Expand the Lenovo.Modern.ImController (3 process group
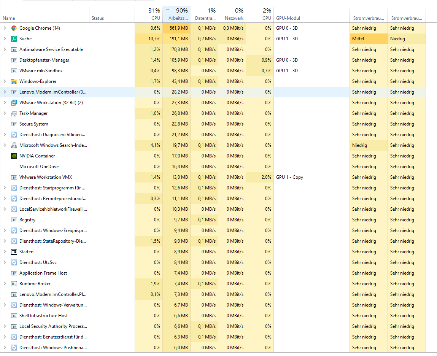The height and width of the screenshot is (356, 437). click(5, 92)
